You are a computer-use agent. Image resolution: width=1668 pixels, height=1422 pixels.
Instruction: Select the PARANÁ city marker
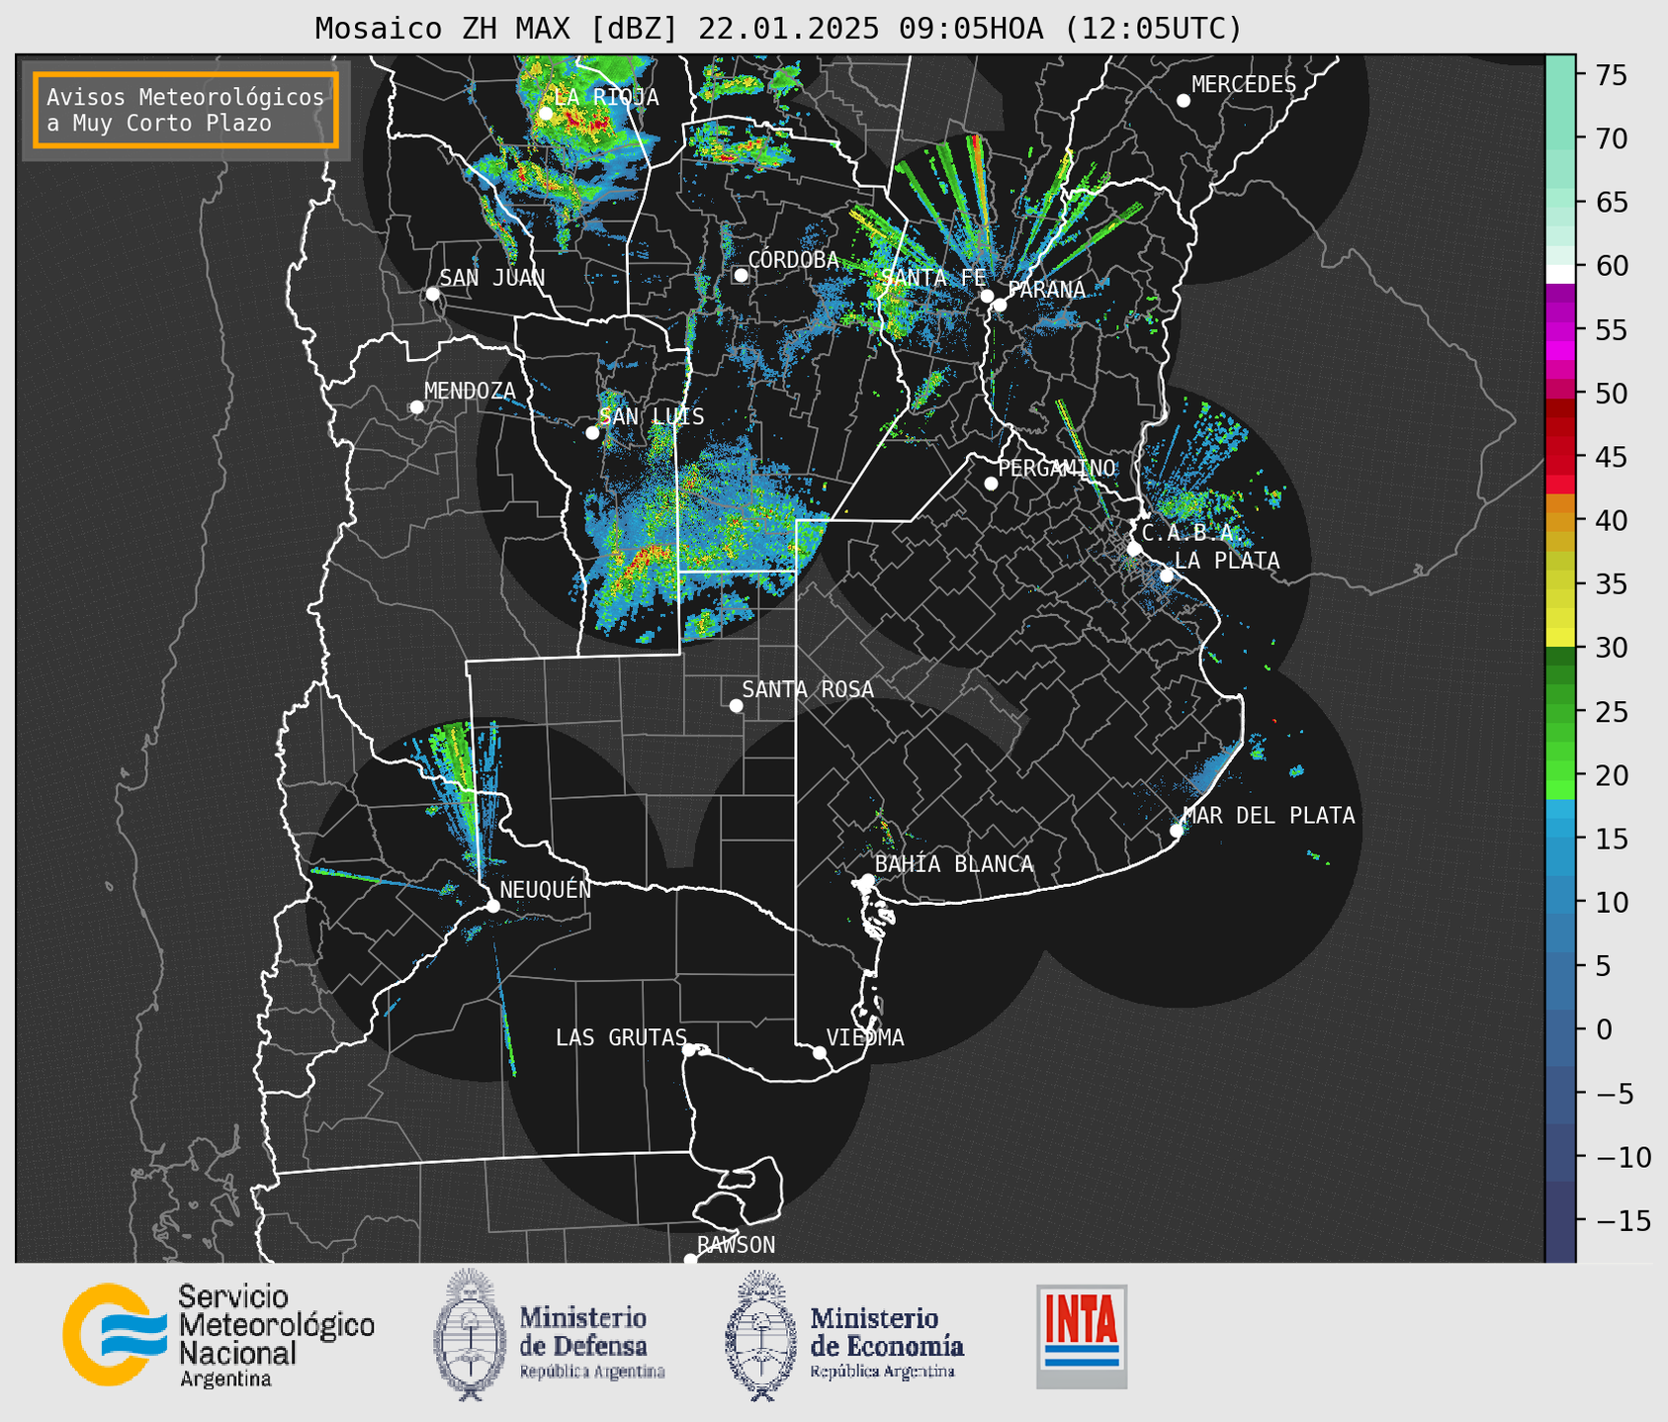click(x=1000, y=305)
